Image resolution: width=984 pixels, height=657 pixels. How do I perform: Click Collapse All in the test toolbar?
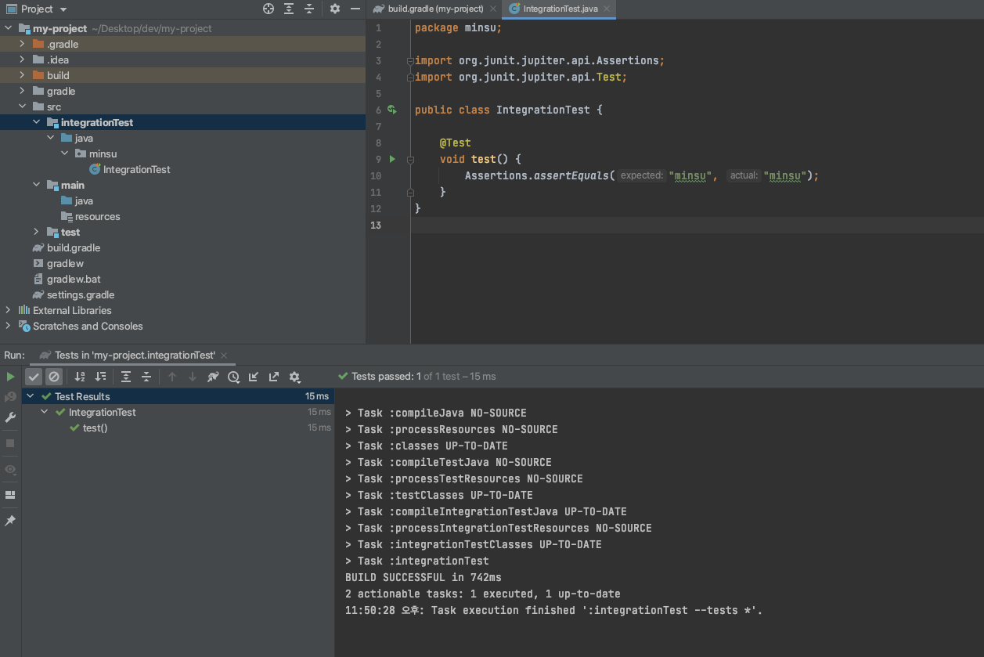point(147,377)
